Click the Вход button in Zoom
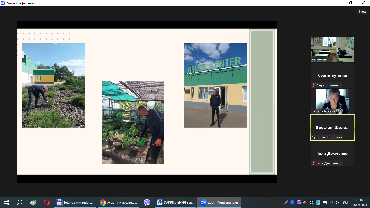The image size is (370, 208). tap(362, 12)
